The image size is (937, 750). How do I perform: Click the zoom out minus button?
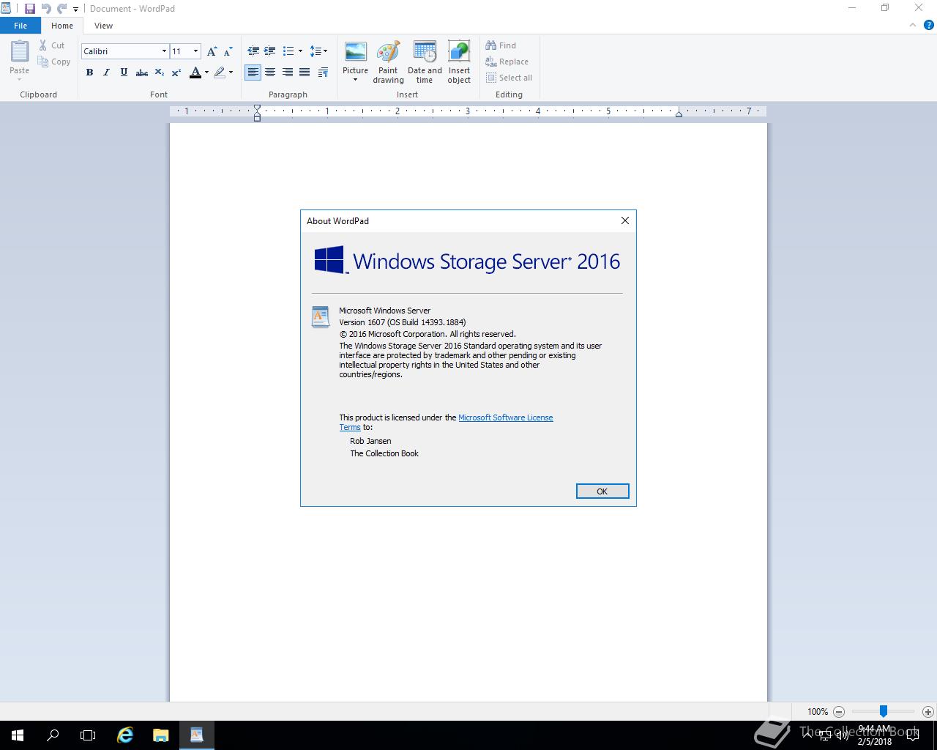(839, 711)
